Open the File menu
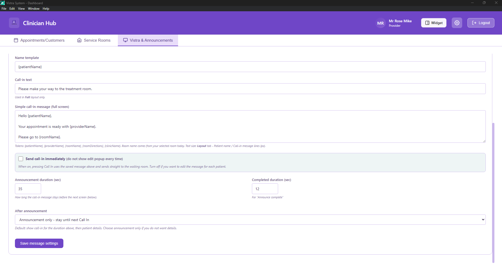The height and width of the screenshot is (269, 502). tap(4, 9)
